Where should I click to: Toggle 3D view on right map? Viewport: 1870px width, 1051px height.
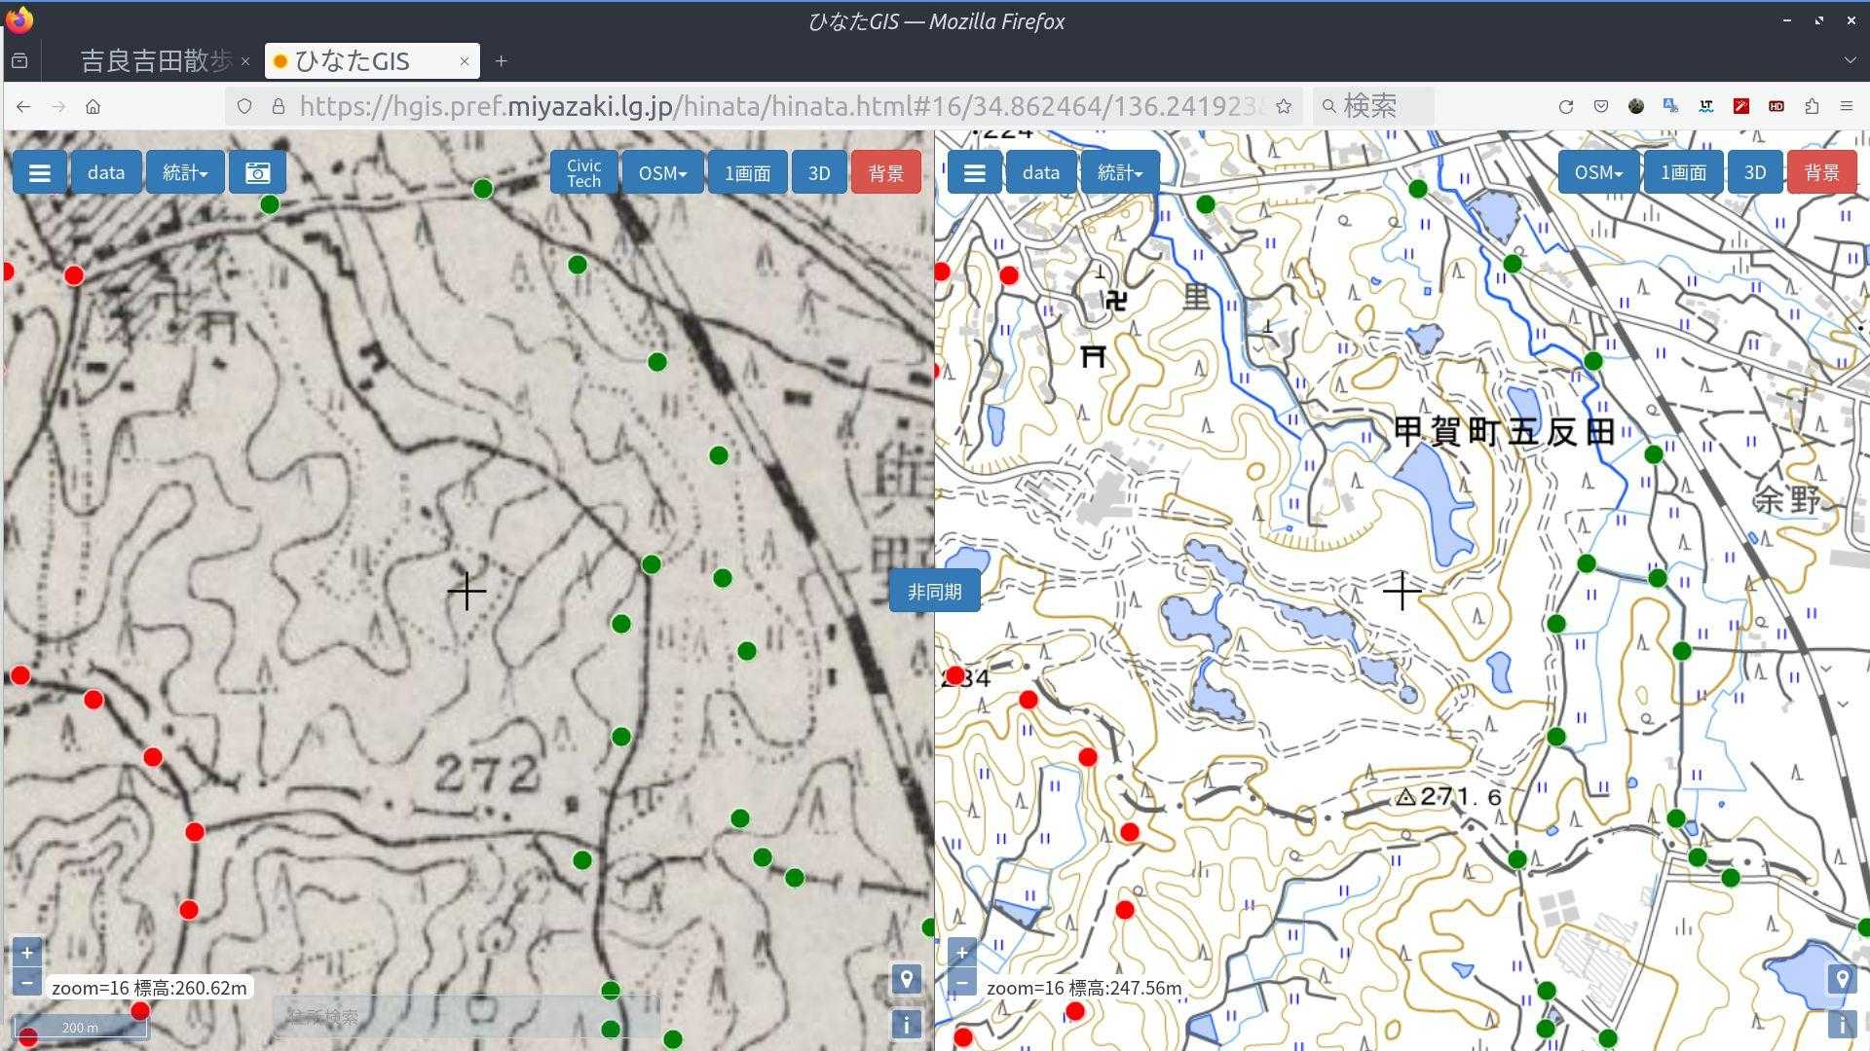[1754, 173]
